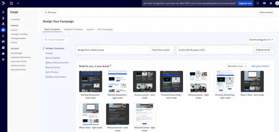This screenshot has height=132, width=279.
Task: Select Custom template category
Action: pos(49,53)
